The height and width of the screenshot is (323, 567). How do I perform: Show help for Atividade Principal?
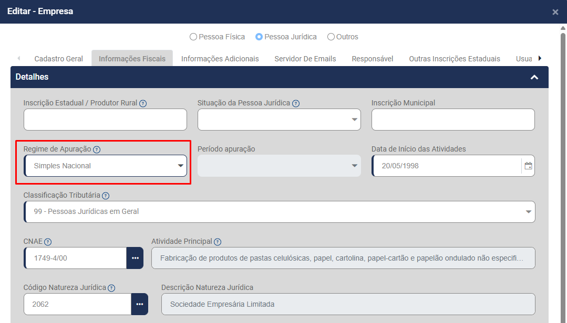pyautogui.click(x=218, y=242)
